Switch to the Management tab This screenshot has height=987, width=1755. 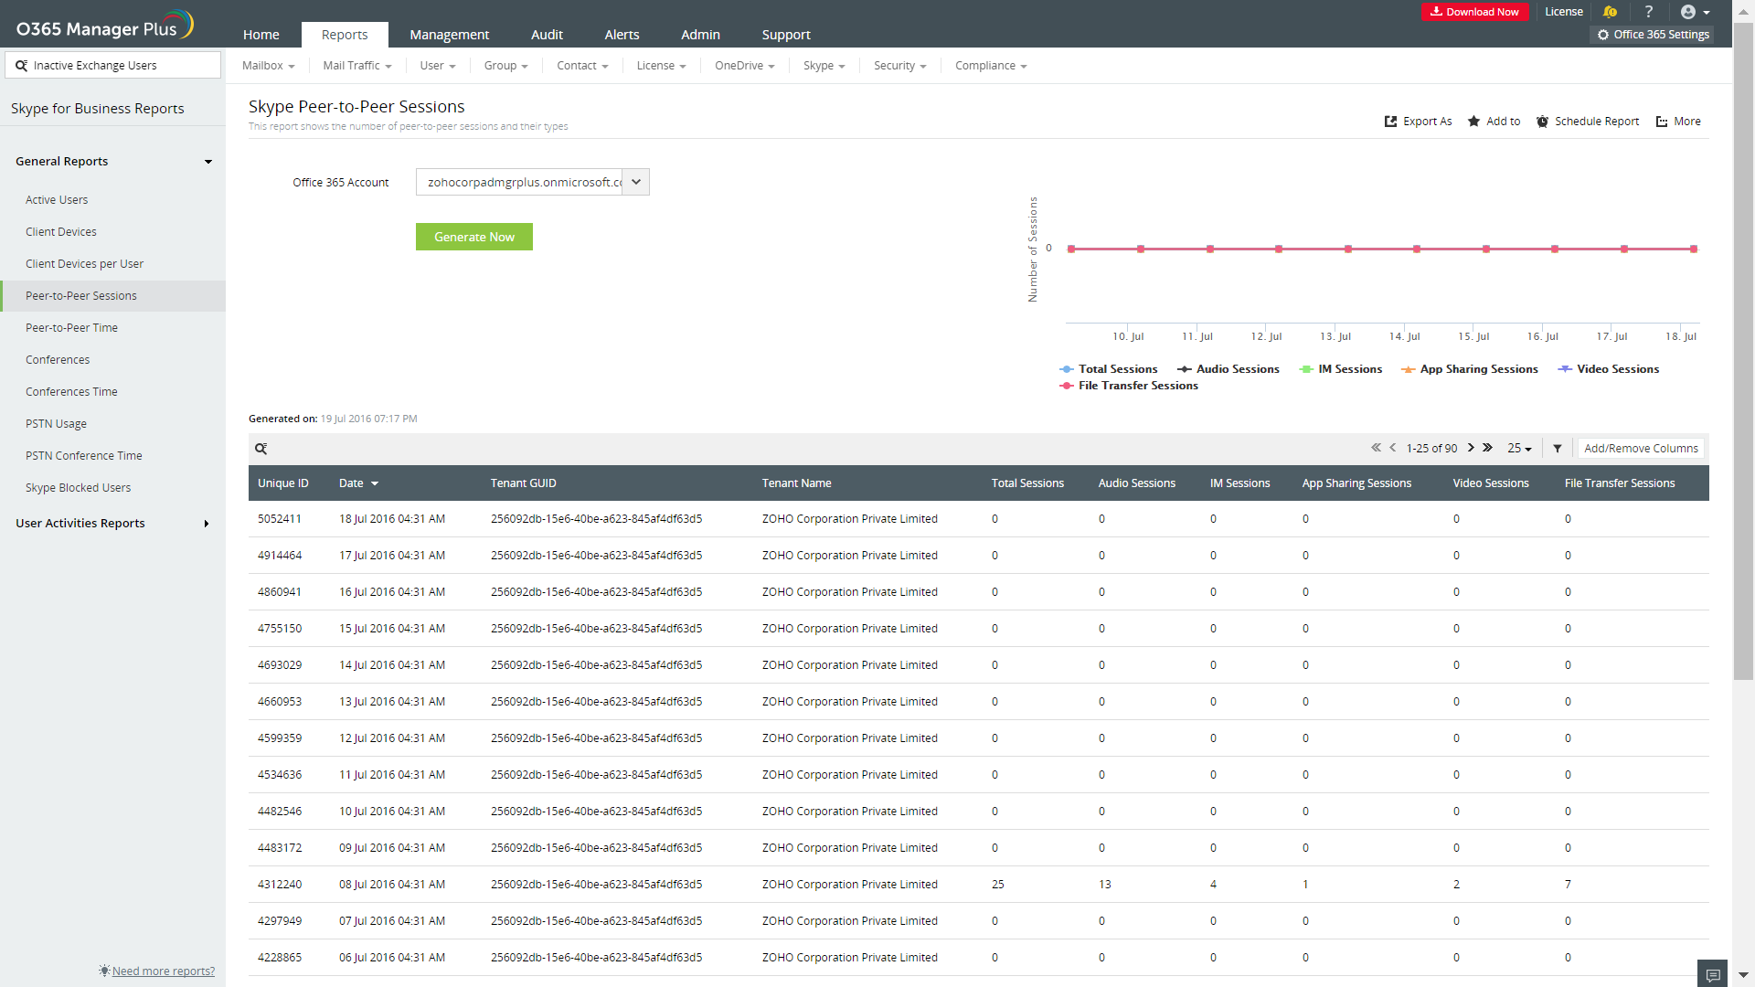(x=449, y=35)
